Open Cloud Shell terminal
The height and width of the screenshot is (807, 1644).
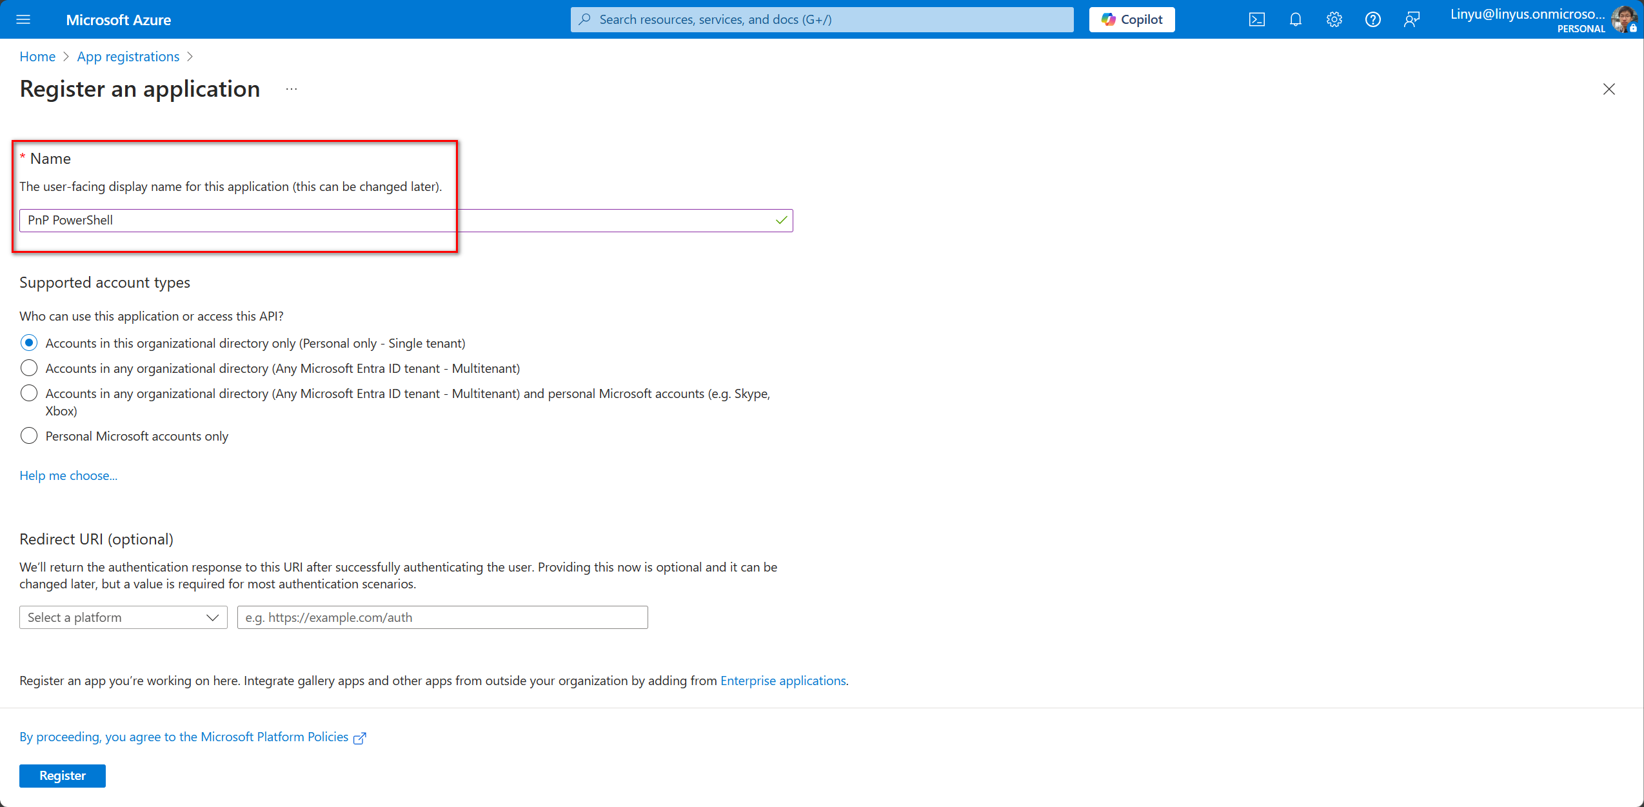point(1256,19)
